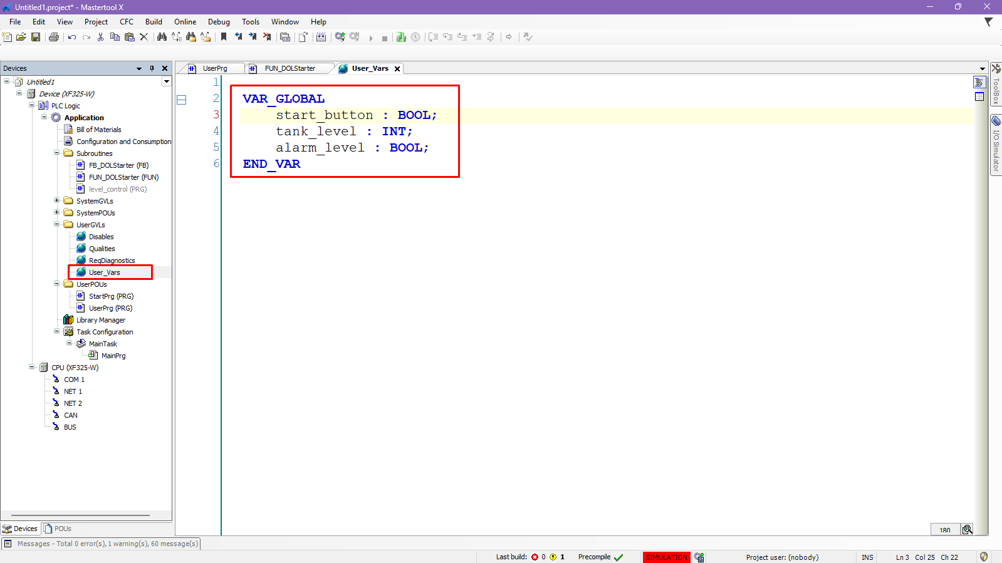Toggle bookmark icon in the toolbar

click(x=224, y=37)
